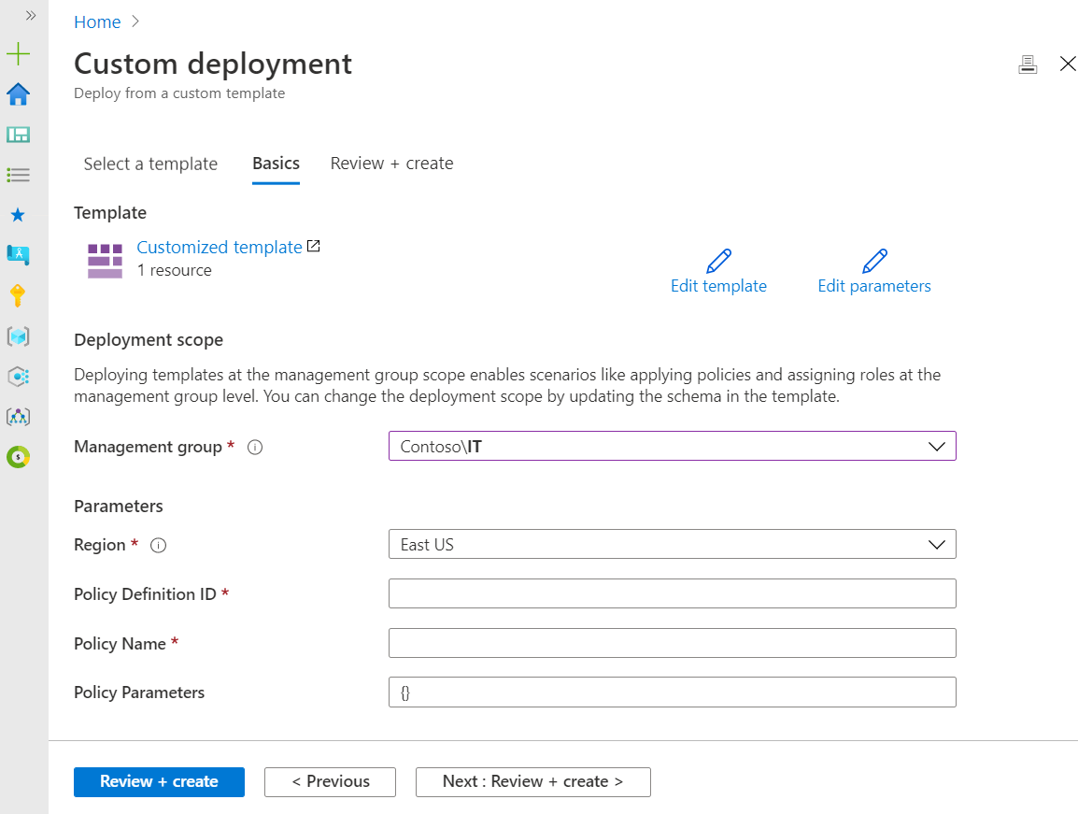Screen dimensions: 1078x814
Task: Click the Next : Review + create button
Action: click(x=532, y=781)
